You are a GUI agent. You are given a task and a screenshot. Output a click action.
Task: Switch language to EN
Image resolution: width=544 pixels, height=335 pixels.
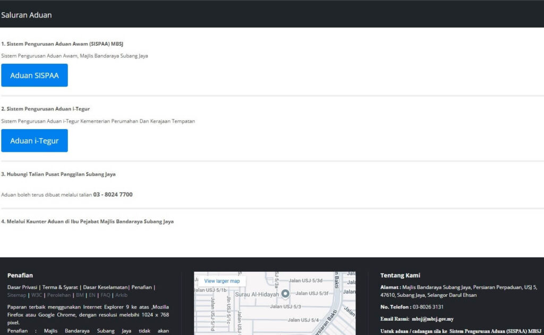click(92, 295)
